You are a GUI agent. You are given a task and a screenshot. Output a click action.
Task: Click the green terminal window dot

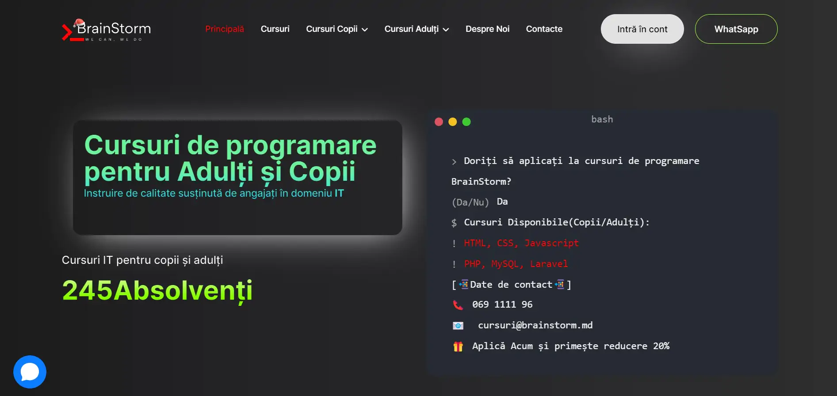point(466,122)
